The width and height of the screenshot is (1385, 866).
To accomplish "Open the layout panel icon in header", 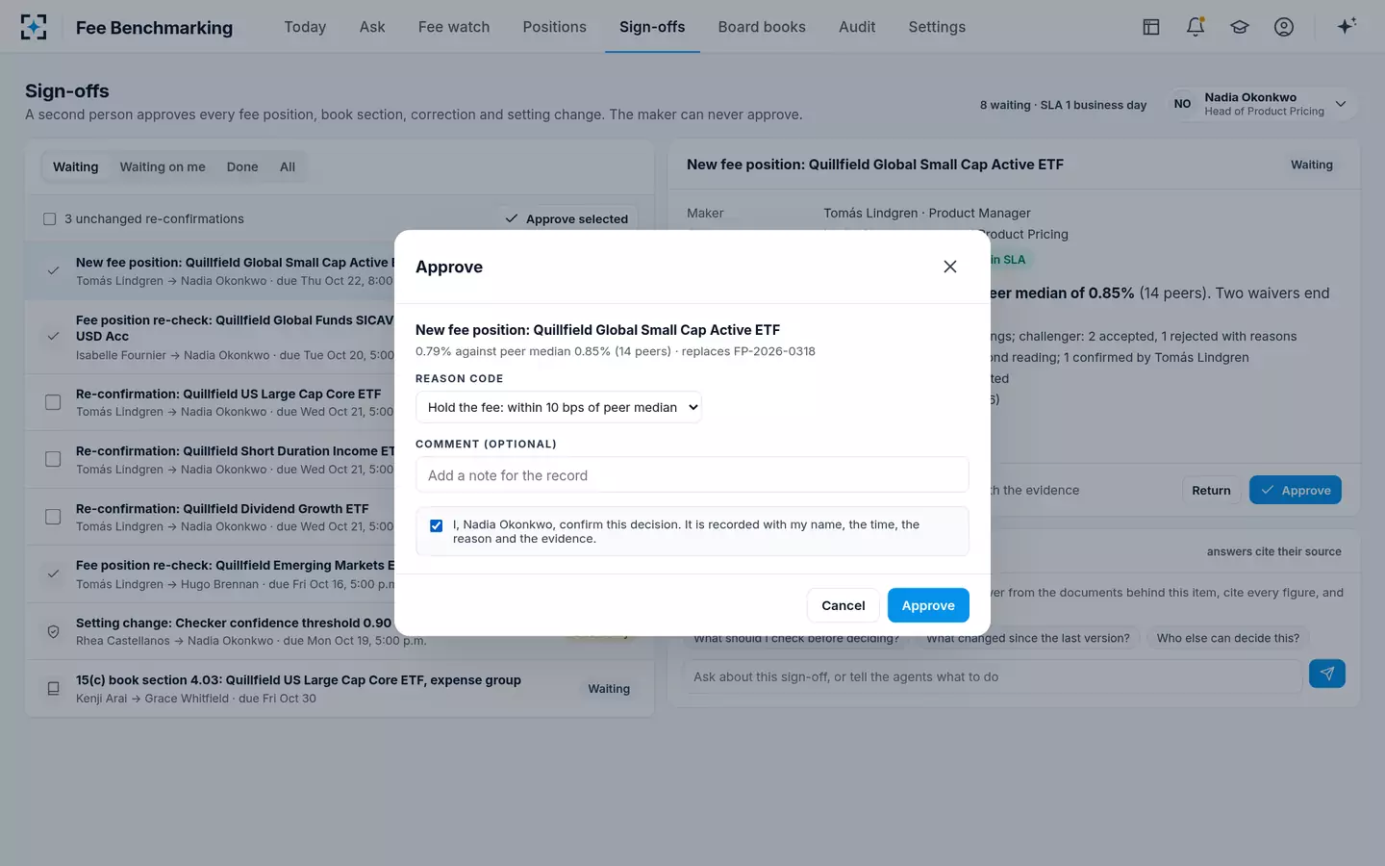I will tap(1151, 27).
